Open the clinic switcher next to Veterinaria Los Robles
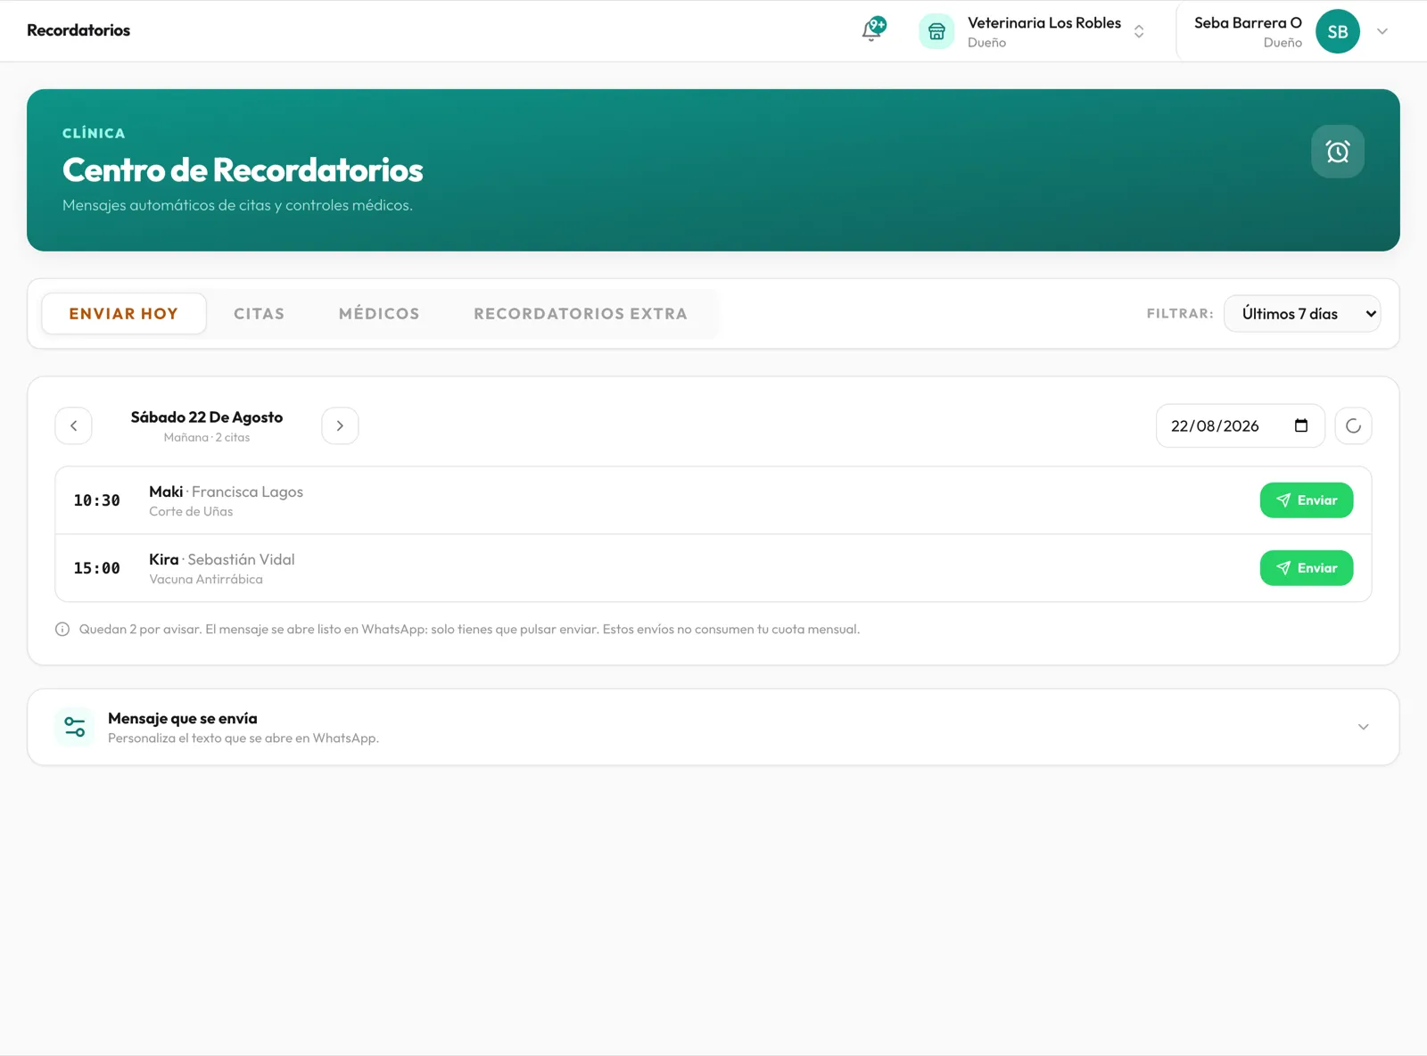Viewport: 1427px width, 1056px height. [x=1139, y=31]
